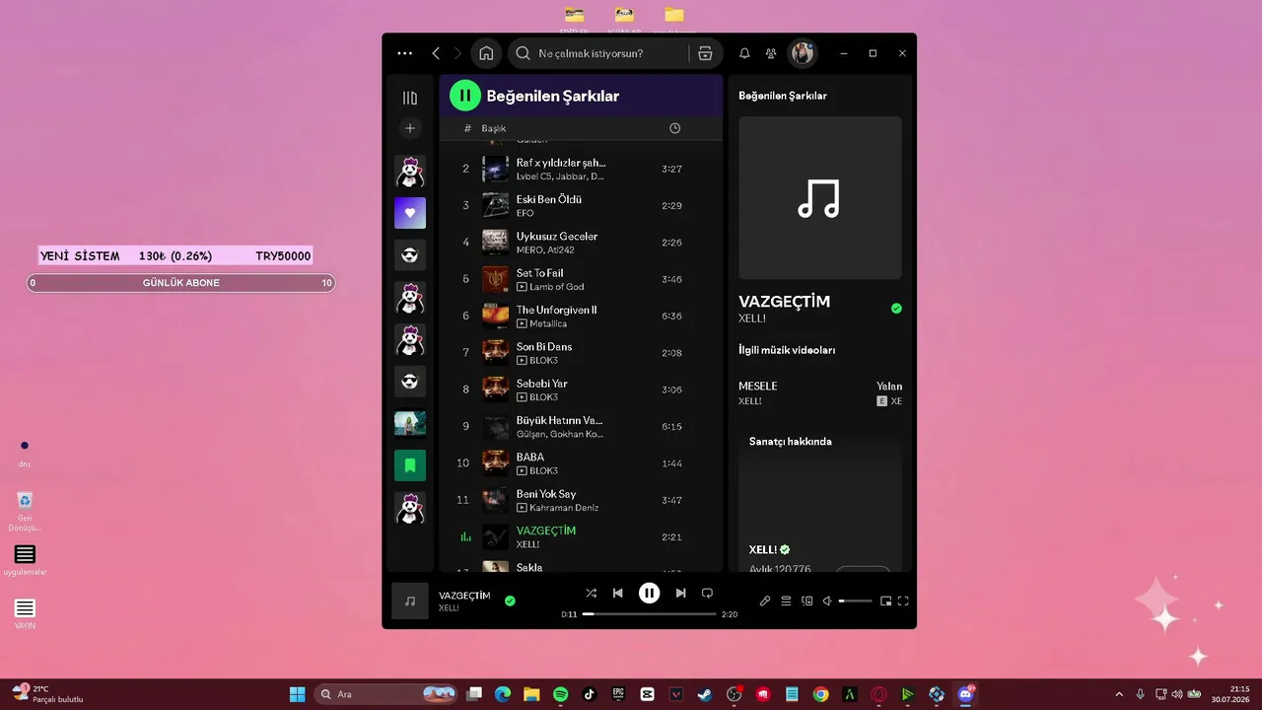The height and width of the screenshot is (710, 1262).
Task: Click the VAZGEÇTİM track title in the list
Action: coord(546,531)
